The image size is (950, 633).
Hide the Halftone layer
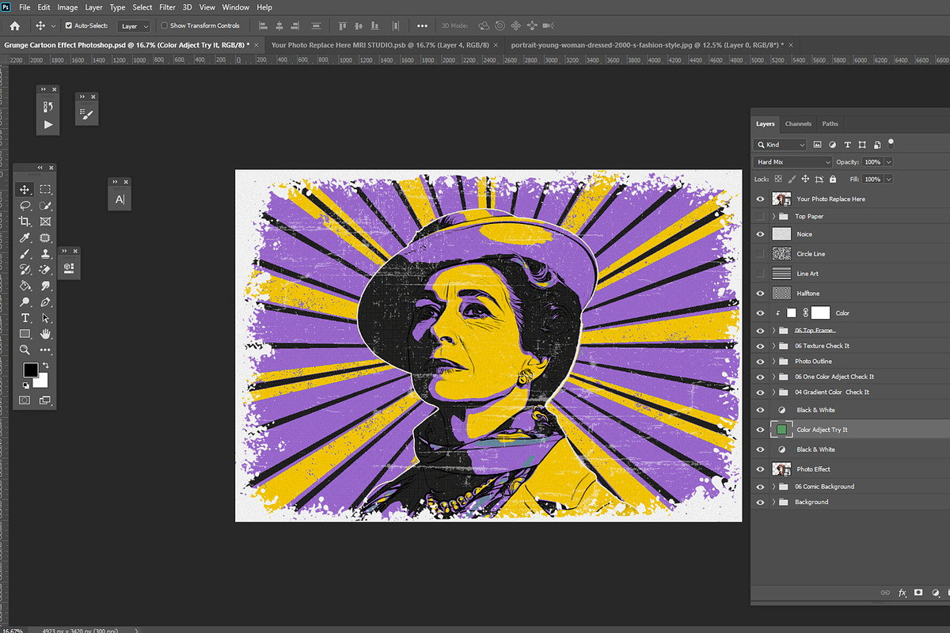761,293
